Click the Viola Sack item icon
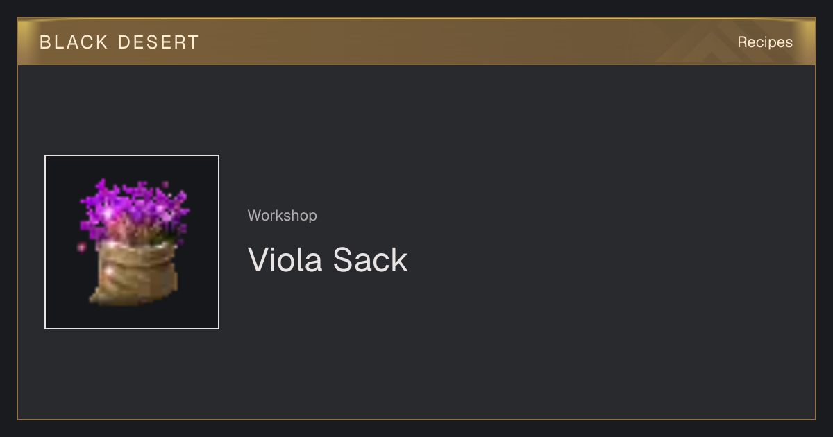This screenshot has height=437, width=833. [x=132, y=242]
